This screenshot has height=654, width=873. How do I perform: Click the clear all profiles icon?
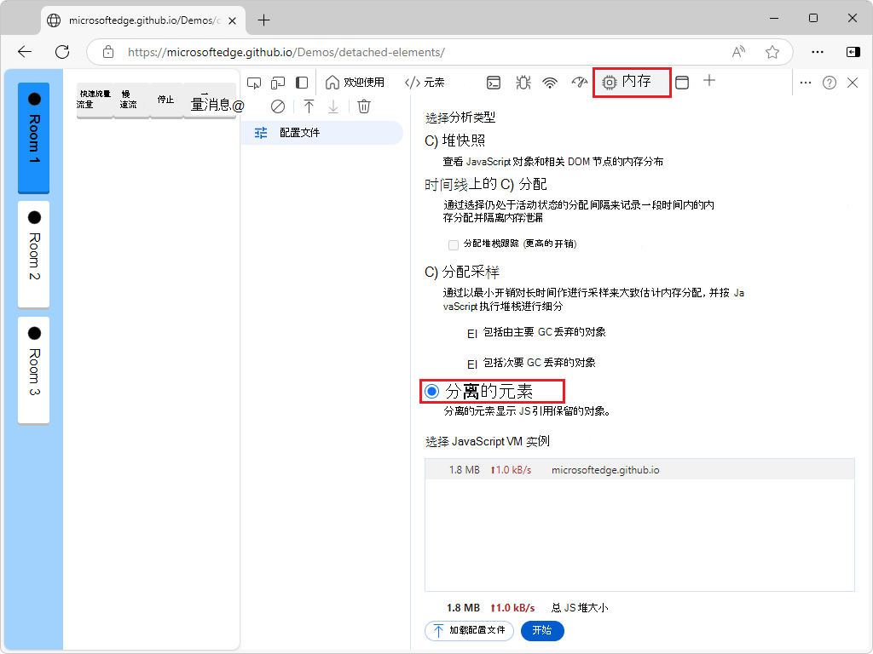click(x=278, y=106)
